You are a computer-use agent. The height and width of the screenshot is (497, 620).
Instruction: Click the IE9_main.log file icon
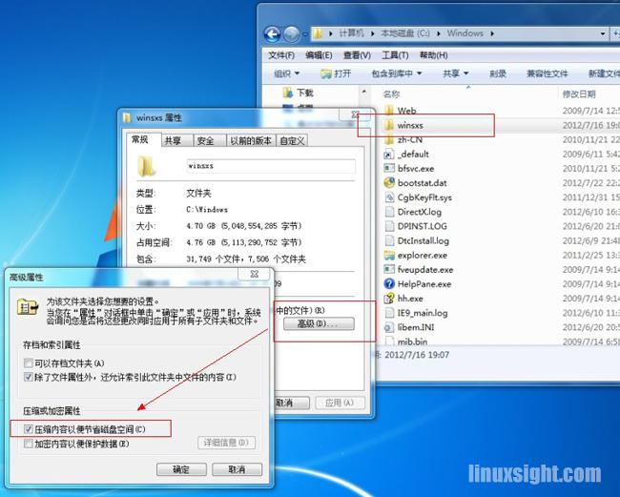(x=389, y=313)
